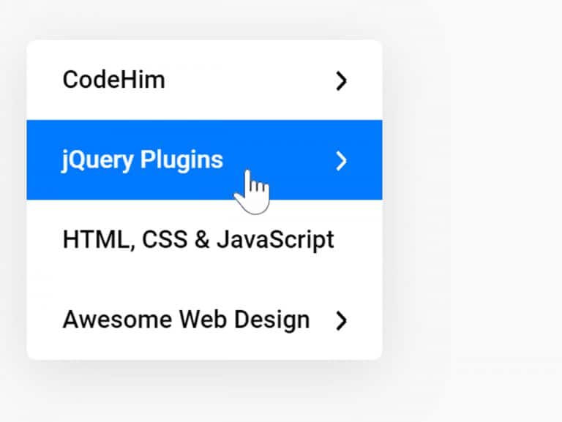Pick the last entry in the menu list
562x422 pixels.
[204, 320]
